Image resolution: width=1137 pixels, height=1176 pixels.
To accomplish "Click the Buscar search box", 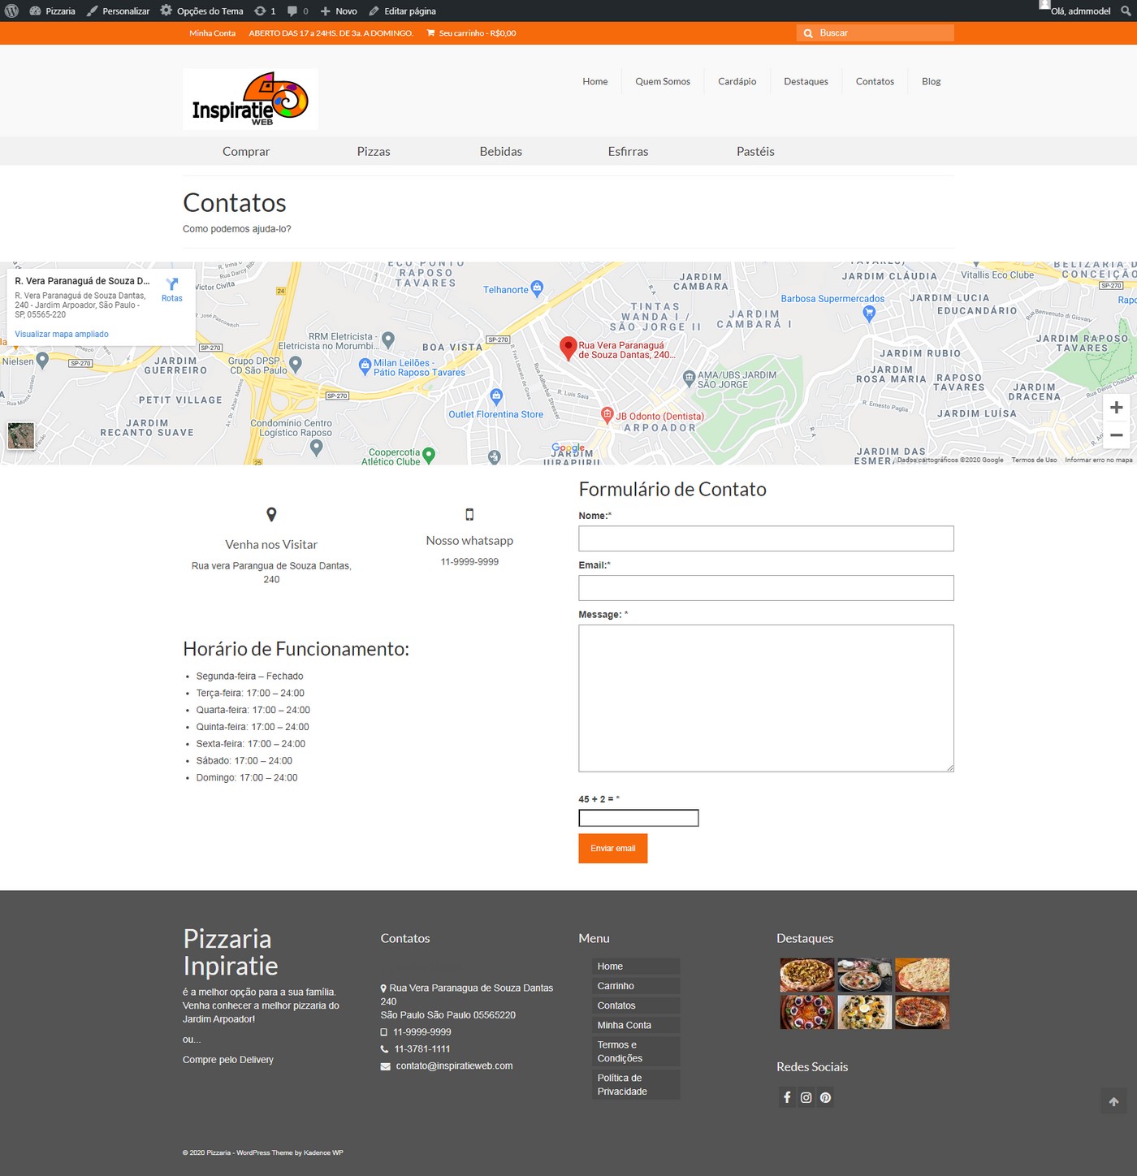I will tap(875, 32).
